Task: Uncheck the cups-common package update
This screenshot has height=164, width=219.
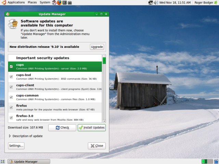Action: coord(11,97)
